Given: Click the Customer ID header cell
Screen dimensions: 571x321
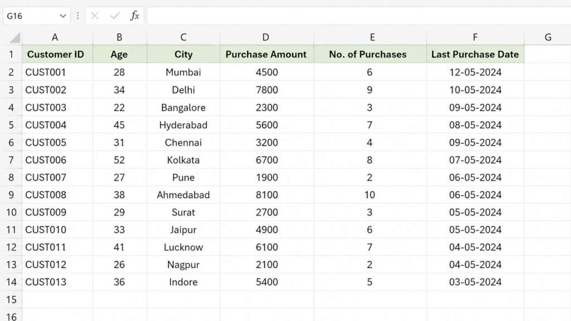Looking at the screenshot, I should tap(57, 54).
